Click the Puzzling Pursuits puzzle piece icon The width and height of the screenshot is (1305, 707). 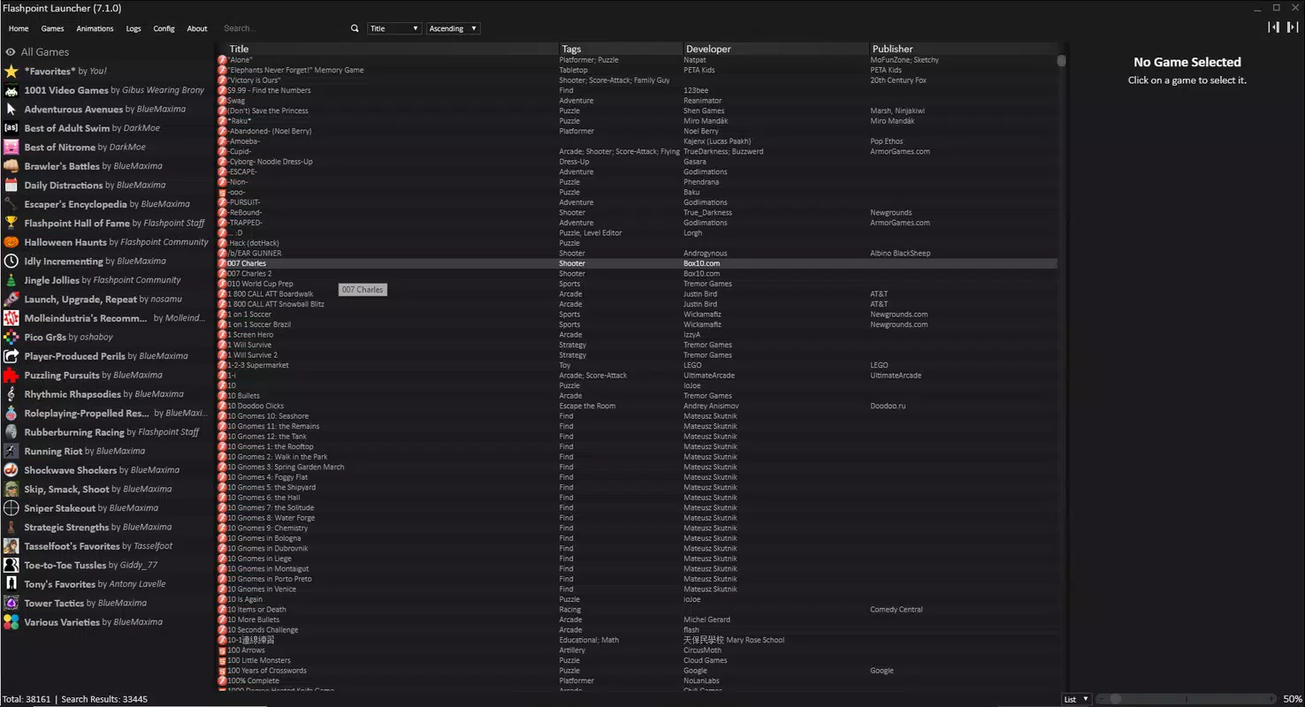[x=11, y=375]
